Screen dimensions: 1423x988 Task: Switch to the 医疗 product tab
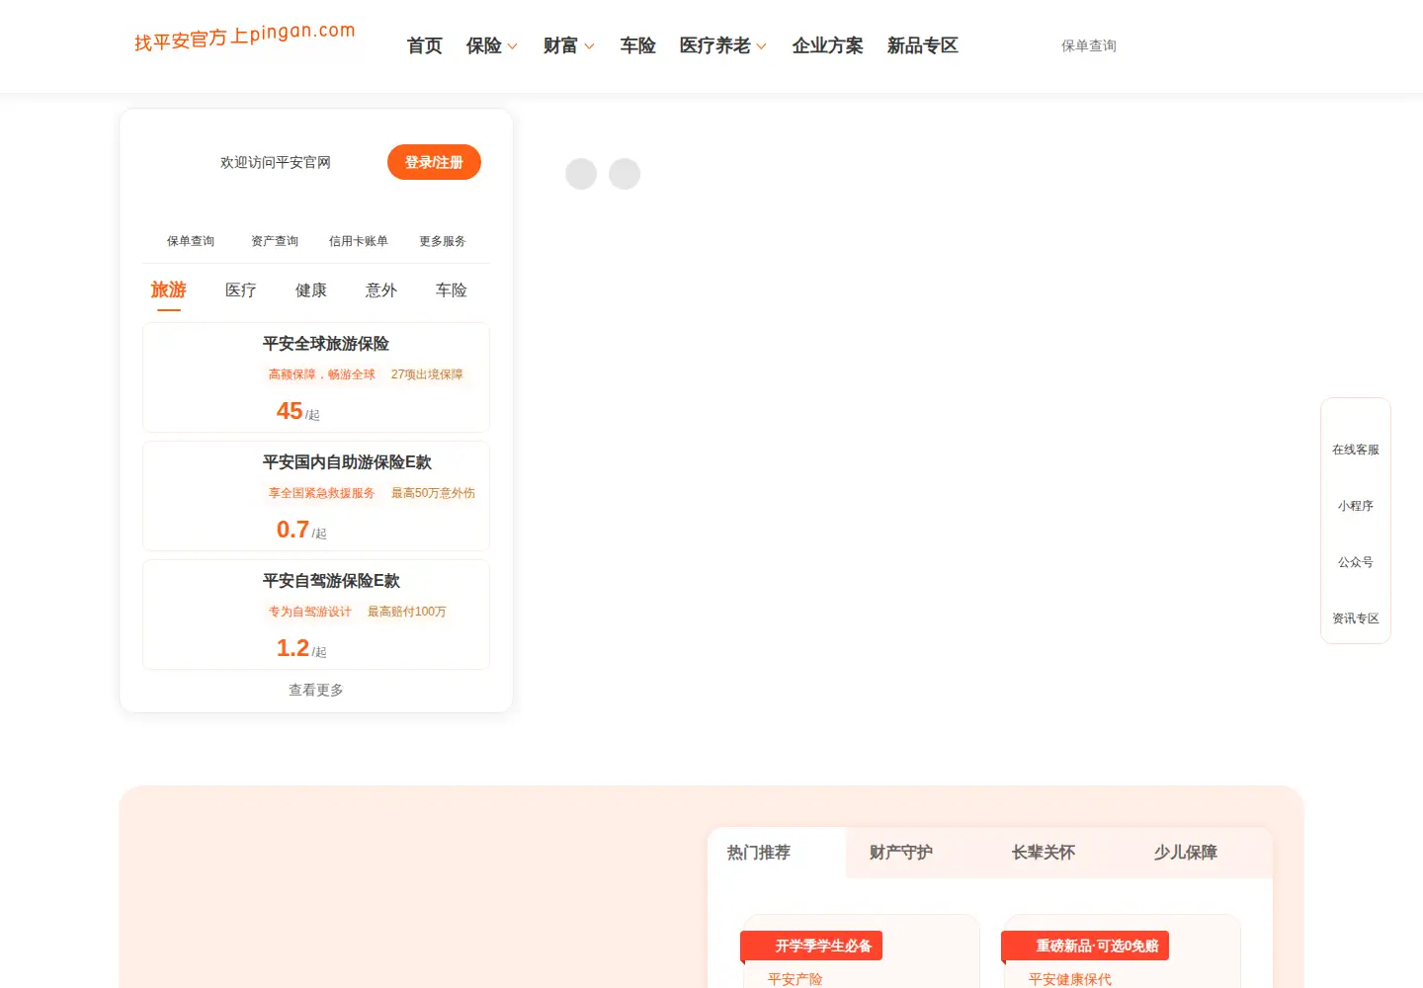tap(241, 290)
